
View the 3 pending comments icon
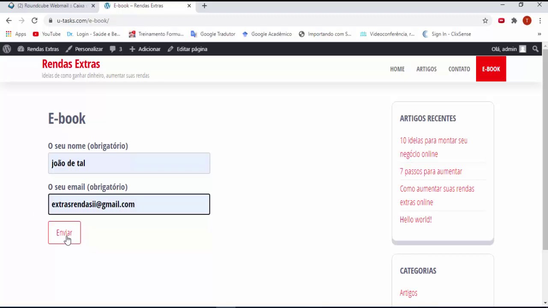(116, 49)
